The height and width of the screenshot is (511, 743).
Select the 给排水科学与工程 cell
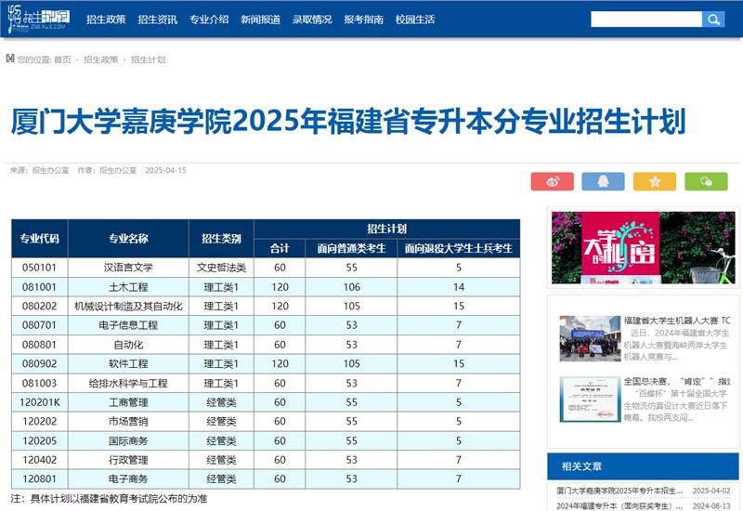[x=128, y=383]
